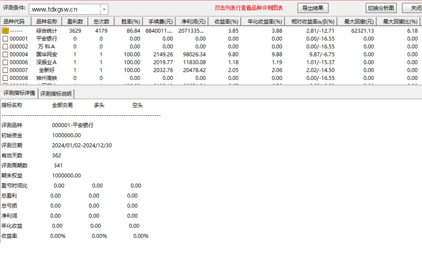Click the 有效天数 value 362
Image resolution: width=422 pixels, height=267 pixels.
click(x=57, y=156)
